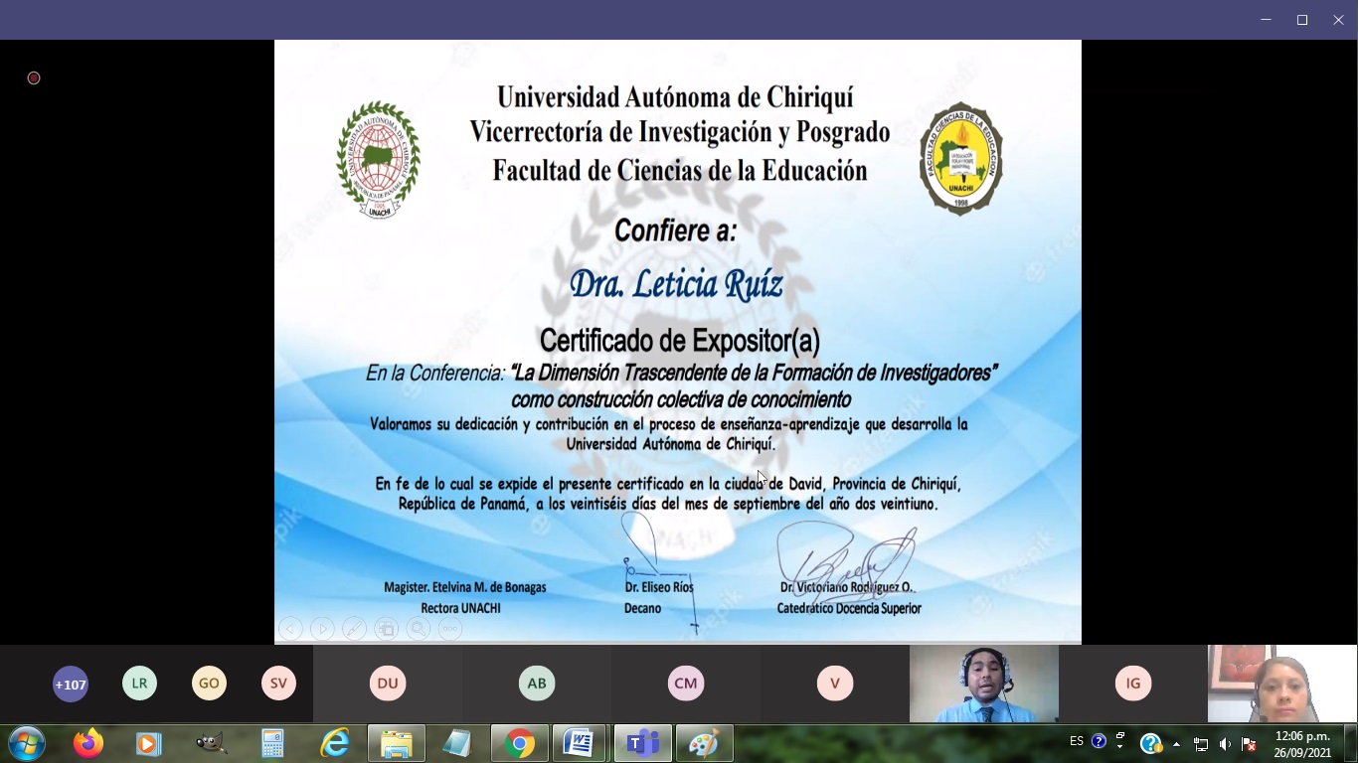Open GIMP from the taskbar

coord(210,743)
